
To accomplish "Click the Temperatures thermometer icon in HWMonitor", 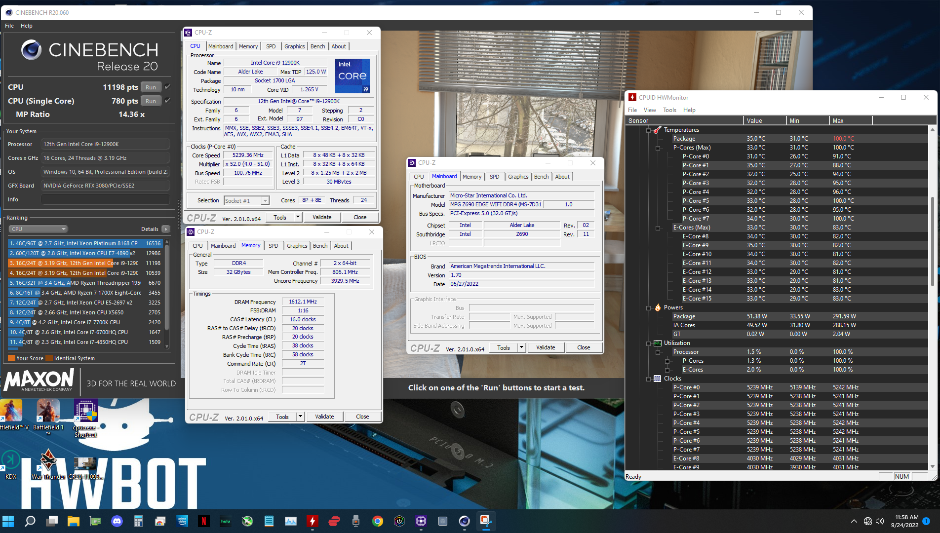I will coord(658,130).
